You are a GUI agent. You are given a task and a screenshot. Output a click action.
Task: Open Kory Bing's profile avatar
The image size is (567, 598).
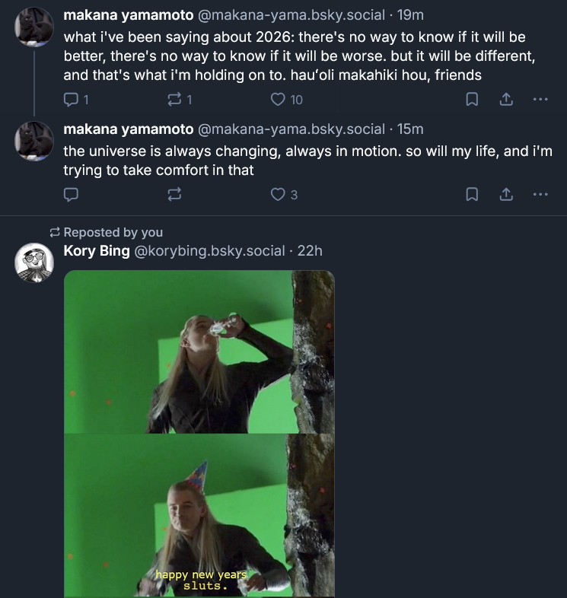pyautogui.click(x=34, y=263)
